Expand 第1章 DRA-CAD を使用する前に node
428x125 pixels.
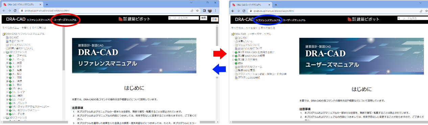tap(233, 52)
